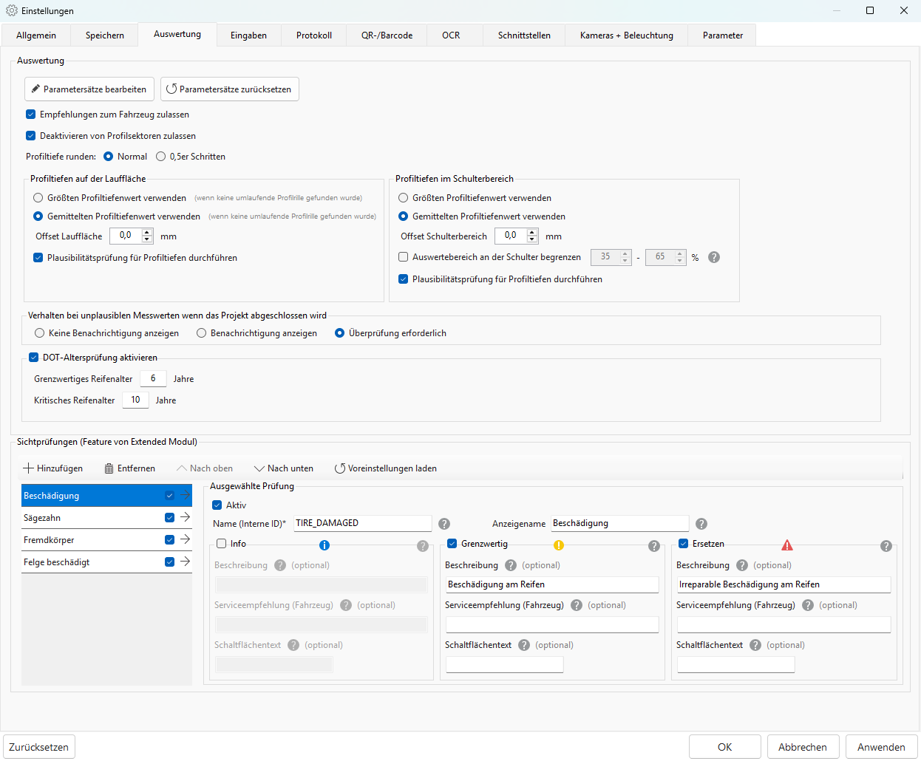Decrease Offset Schulterbereich with spinner down arrow
This screenshot has height=761, width=921.
(x=532, y=239)
